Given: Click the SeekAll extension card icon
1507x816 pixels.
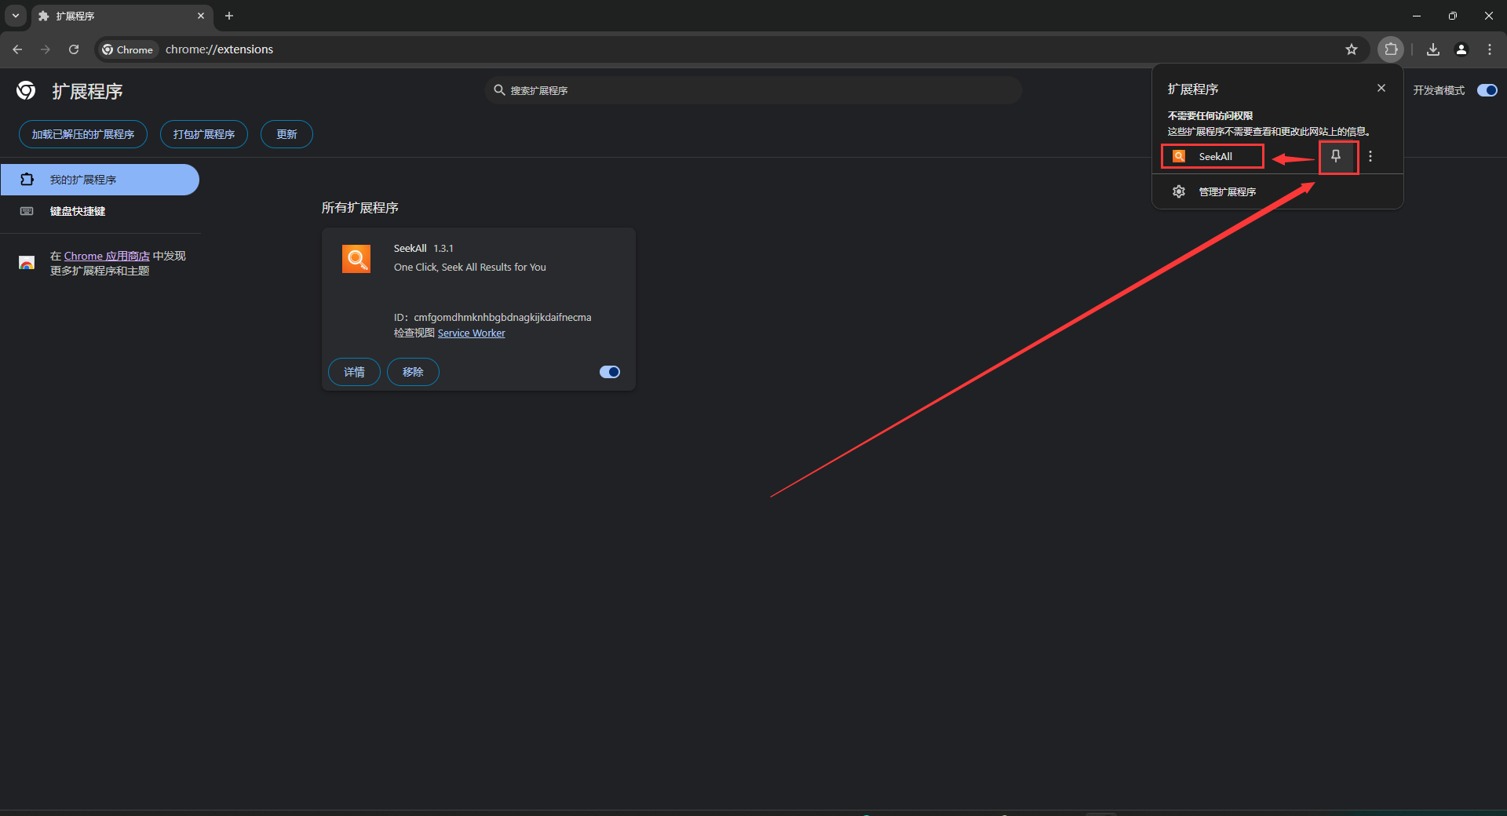Looking at the screenshot, I should pyautogui.click(x=356, y=258).
